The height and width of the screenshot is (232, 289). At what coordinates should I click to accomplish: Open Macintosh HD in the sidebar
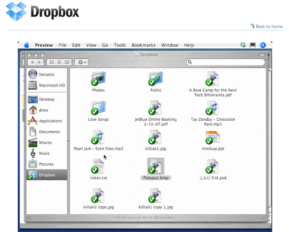tap(47, 85)
